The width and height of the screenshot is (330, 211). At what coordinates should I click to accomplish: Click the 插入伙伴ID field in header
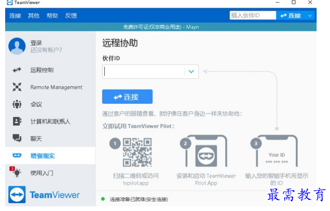click(253, 15)
